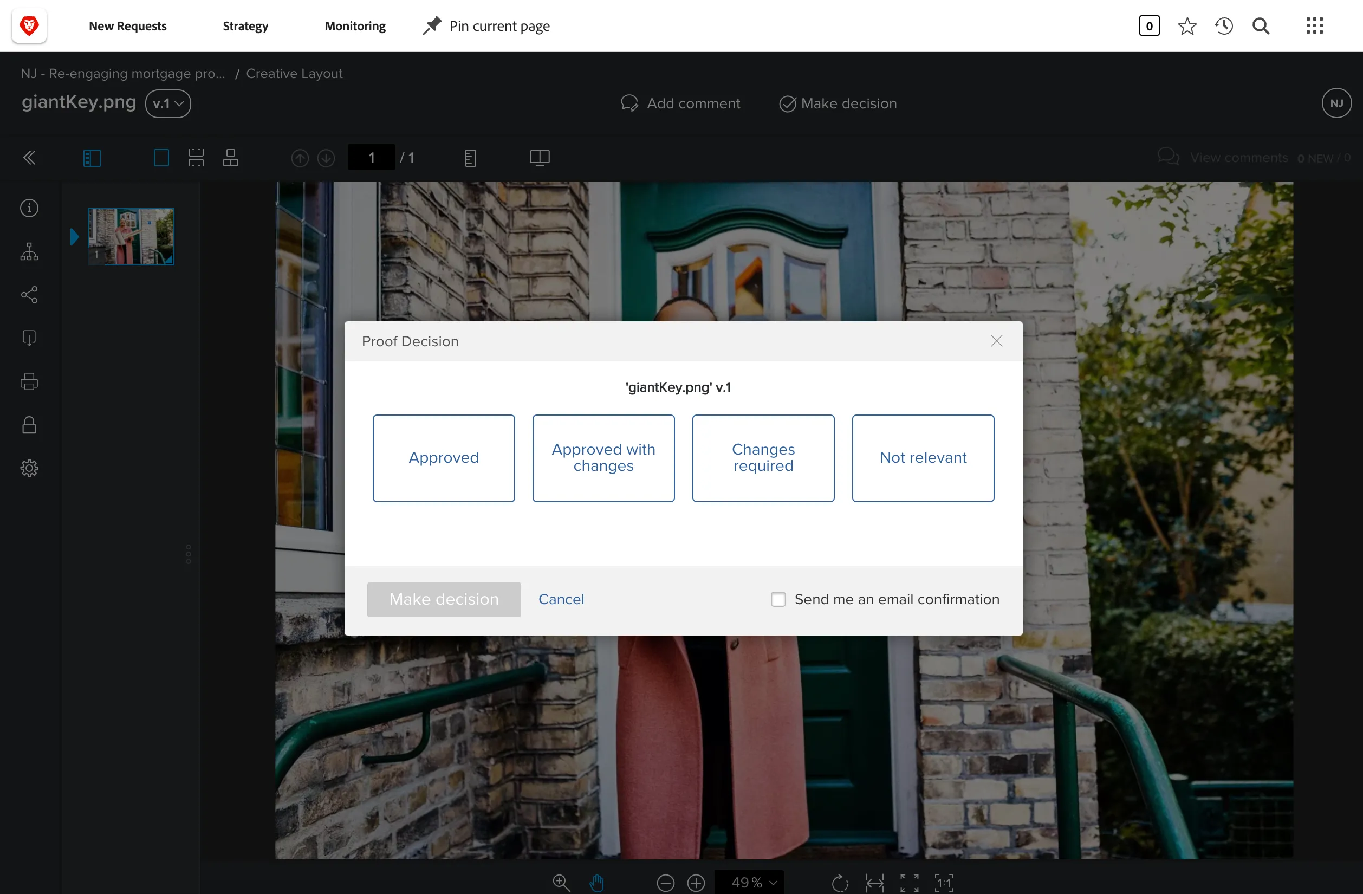Toggle the thumbnails panel icon
This screenshot has width=1363, height=894.
click(92, 158)
